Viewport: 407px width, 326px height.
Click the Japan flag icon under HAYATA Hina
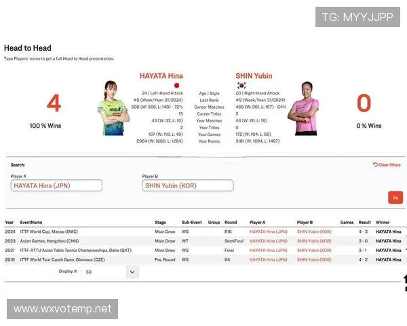coord(177,86)
